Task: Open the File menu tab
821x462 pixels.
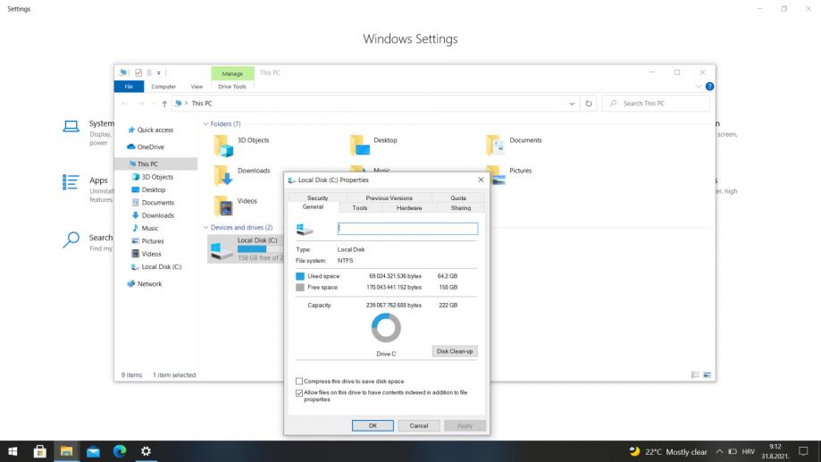Action: click(x=129, y=87)
